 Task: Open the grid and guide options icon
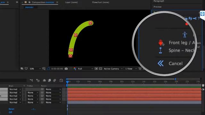44,69
